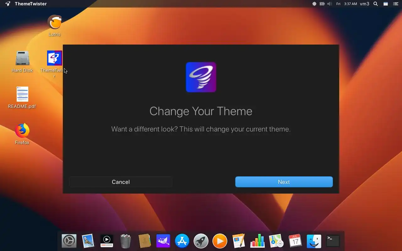
Task: Open the Pages document app in dock
Action: click(x=239, y=241)
